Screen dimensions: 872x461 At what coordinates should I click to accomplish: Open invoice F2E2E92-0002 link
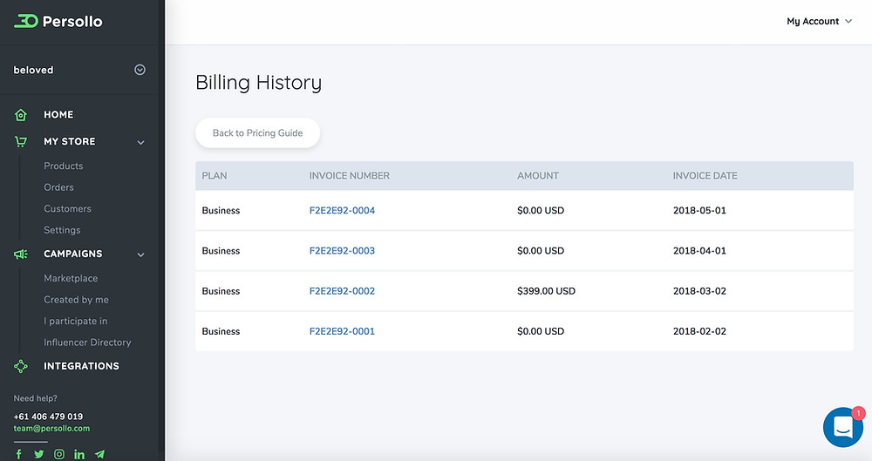342,291
